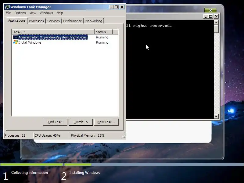
Task: Open the File menu
Action: (8, 13)
